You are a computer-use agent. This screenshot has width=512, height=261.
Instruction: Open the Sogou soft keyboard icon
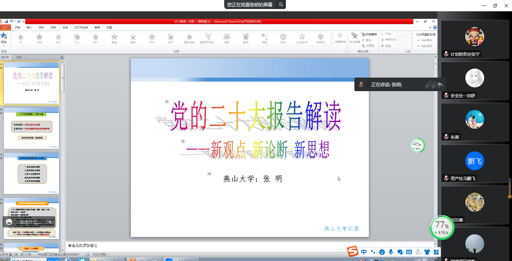409,252
